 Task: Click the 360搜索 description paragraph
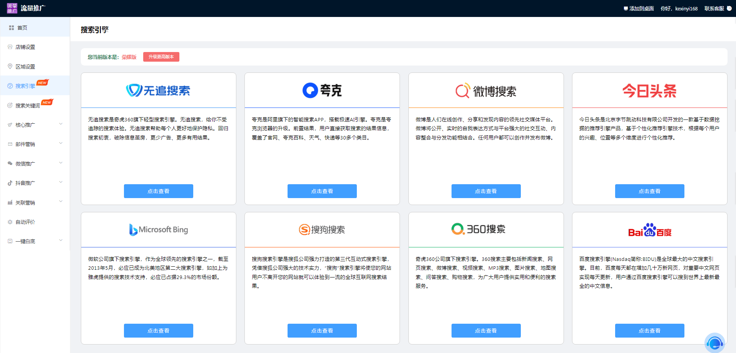pos(486,272)
